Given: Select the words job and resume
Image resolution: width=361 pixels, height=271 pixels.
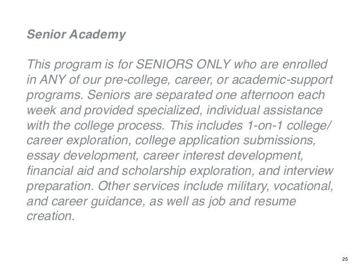Looking at the screenshot, I should pos(252,202).
